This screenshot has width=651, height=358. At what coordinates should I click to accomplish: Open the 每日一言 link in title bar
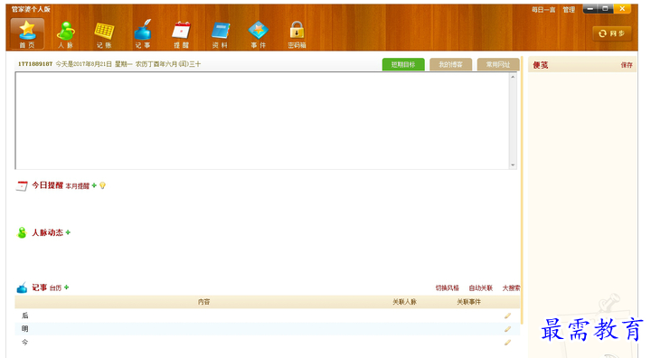coord(543,10)
